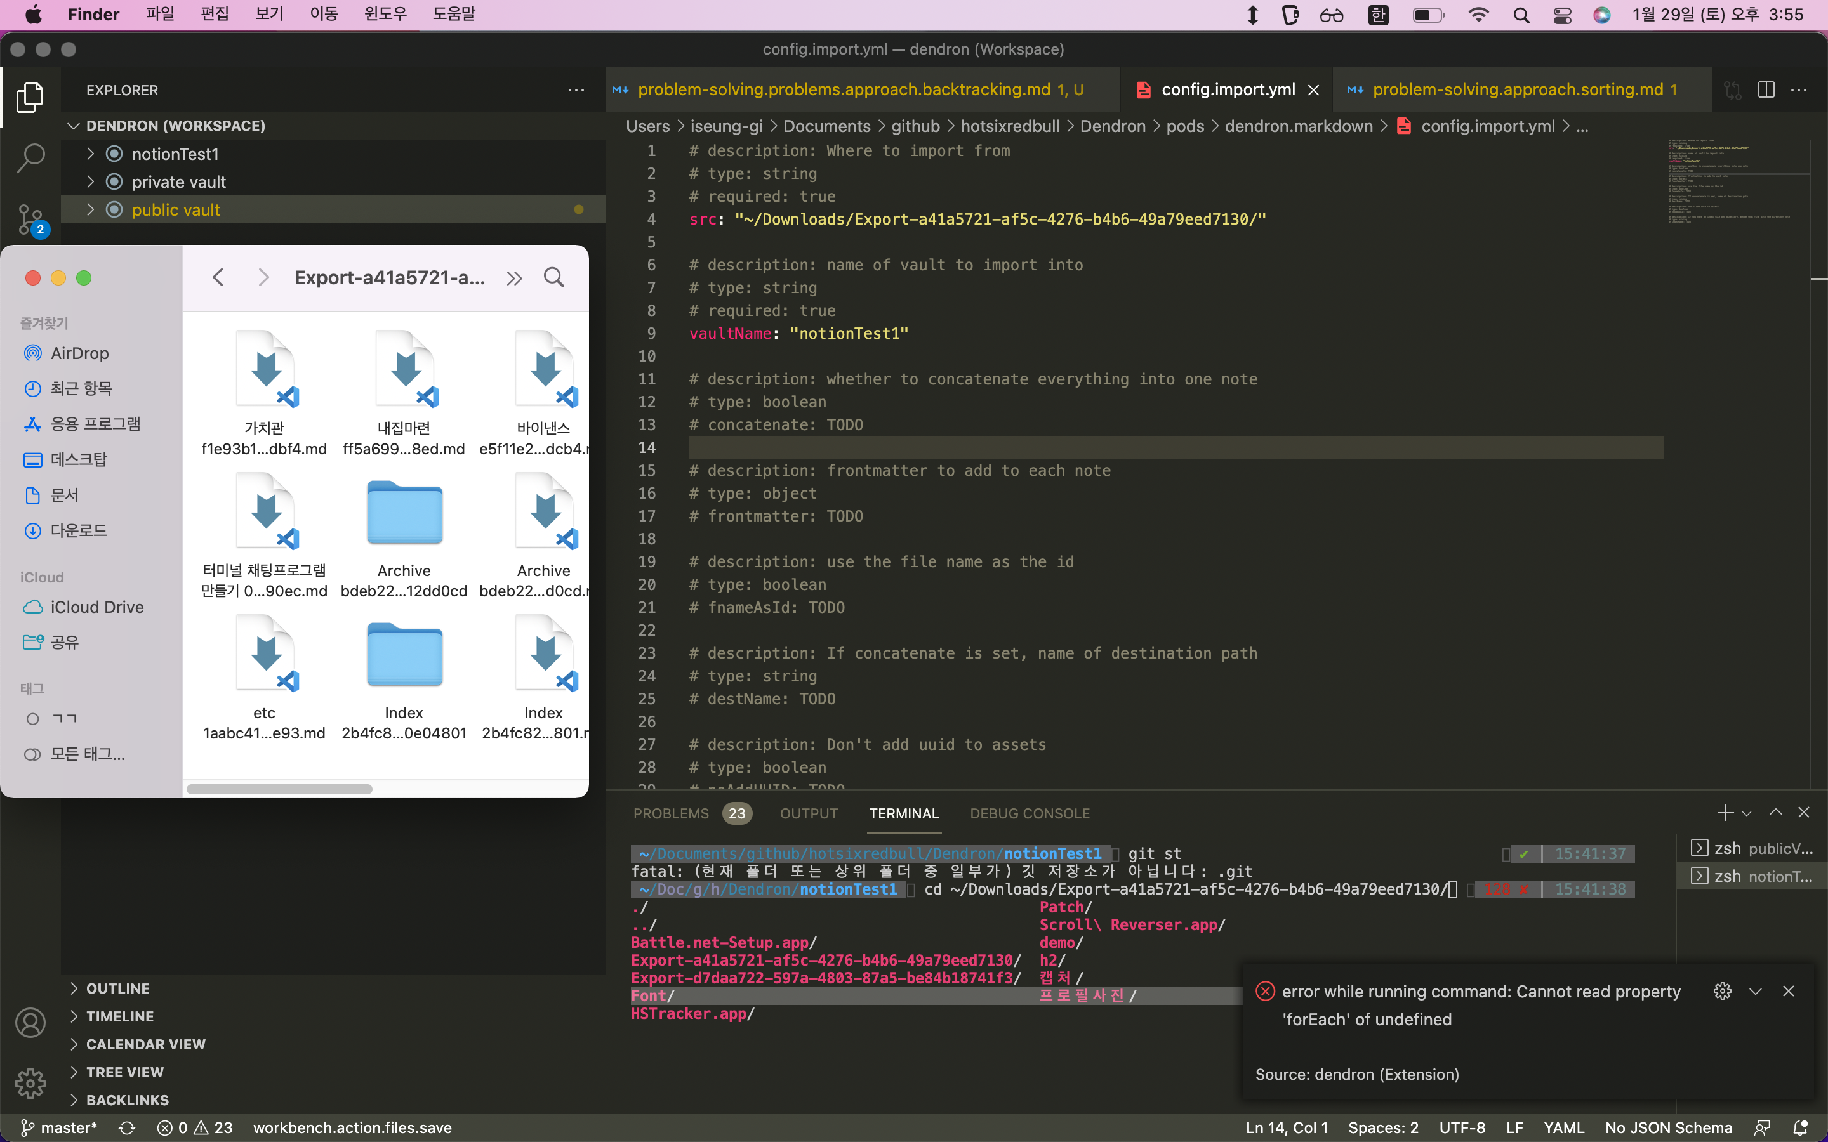Click the Finder back navigation arrow

(218, 277)
